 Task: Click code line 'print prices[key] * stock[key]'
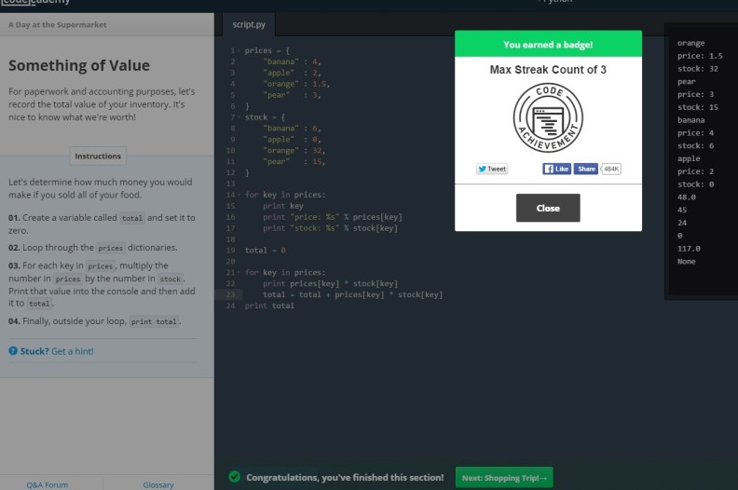tap(330, 283)
